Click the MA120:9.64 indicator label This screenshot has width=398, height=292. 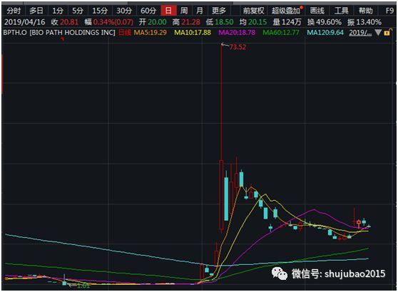[x=325, y=33]
